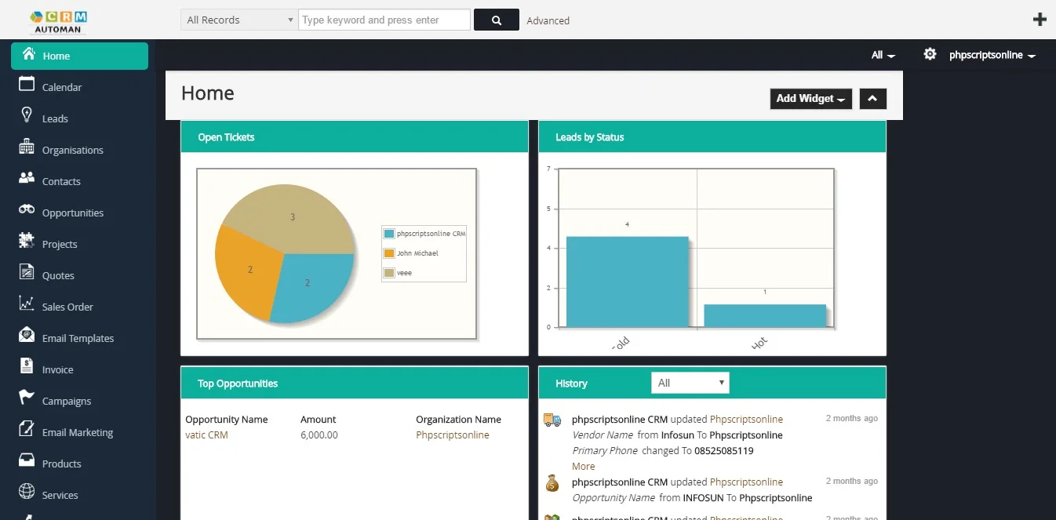1056x520 pixels.
Task: Open Phpscriptsonline organization in Top Opportunities
Action: pyautogui.click(x=453, y=435)
